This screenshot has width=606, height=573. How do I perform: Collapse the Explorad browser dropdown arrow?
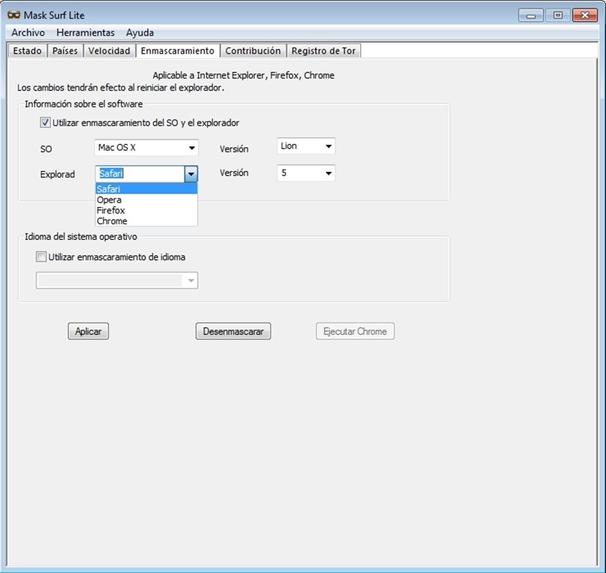(x=191, y=174)
